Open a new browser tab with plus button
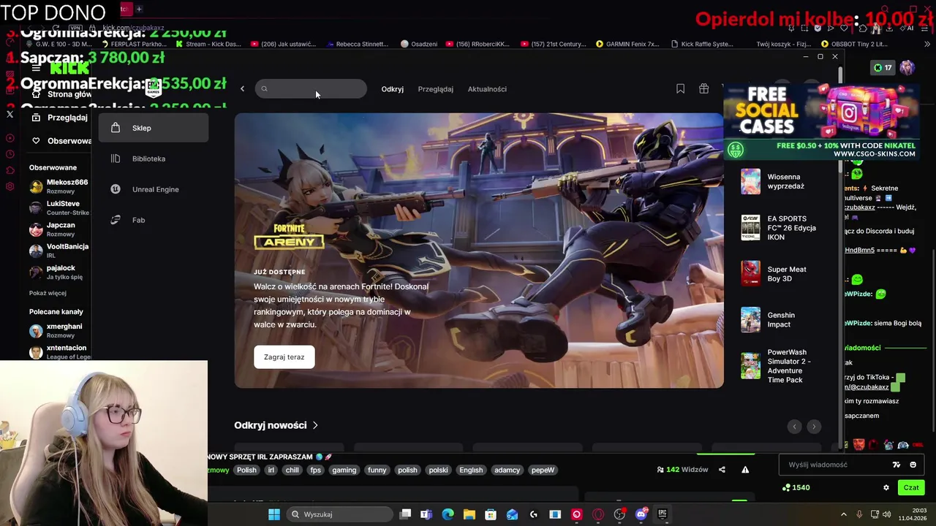Image resolution: width=936 pixels, height=526 pixels. (x=139, y=9)
